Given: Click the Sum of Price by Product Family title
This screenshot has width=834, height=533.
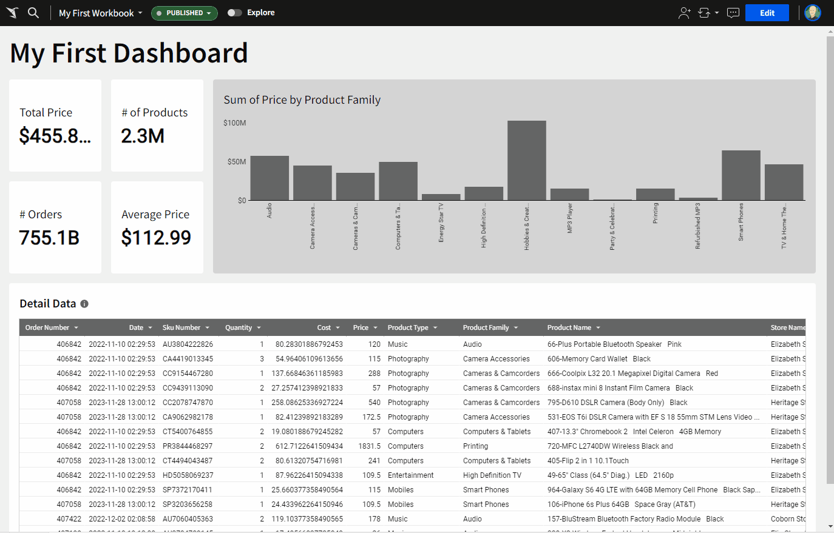Looking at the screenshot, I should tap(302, 100).
